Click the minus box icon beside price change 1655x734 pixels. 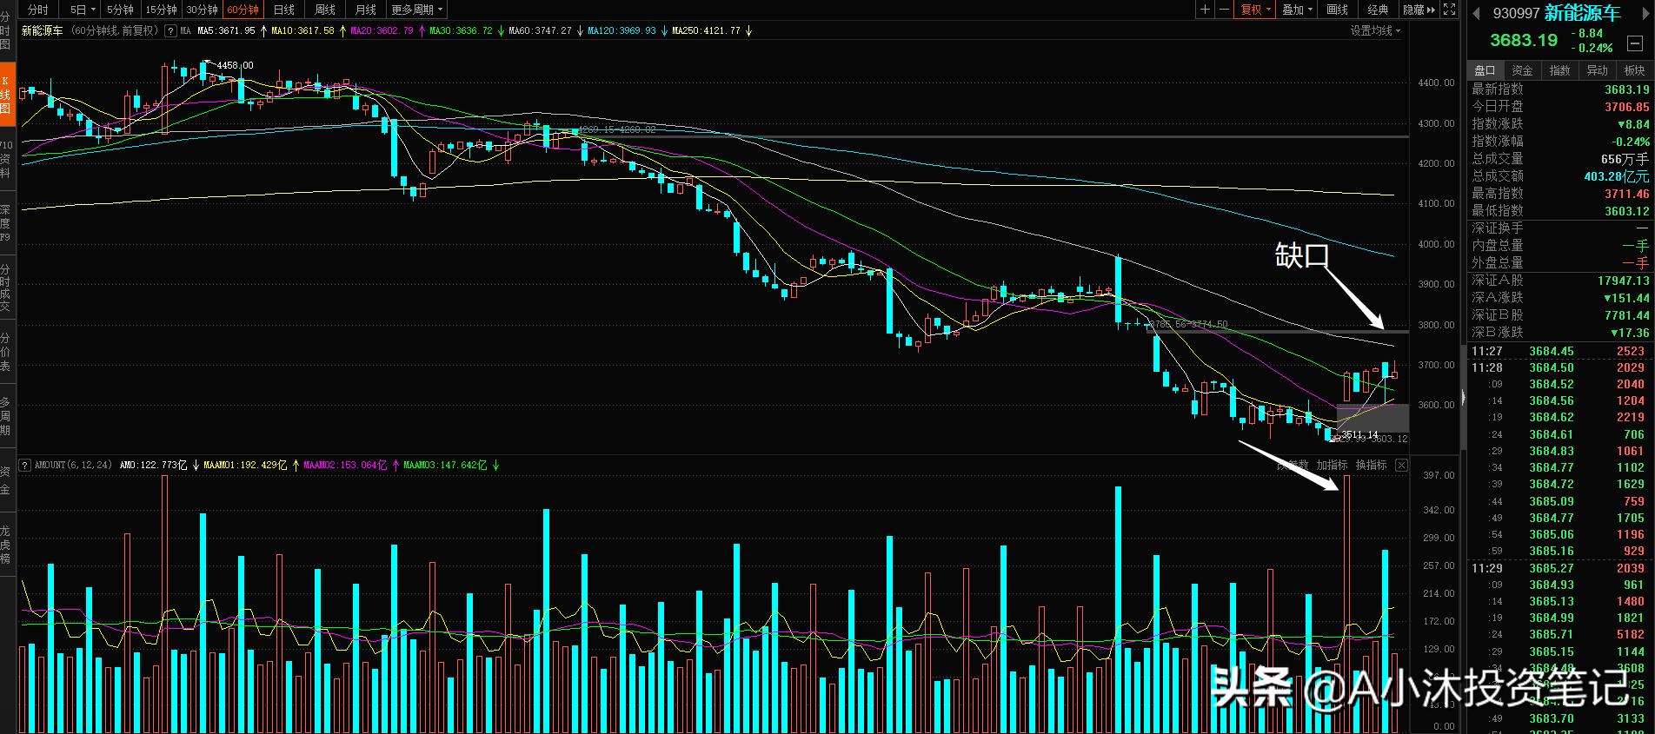(x=1634, y=43)
